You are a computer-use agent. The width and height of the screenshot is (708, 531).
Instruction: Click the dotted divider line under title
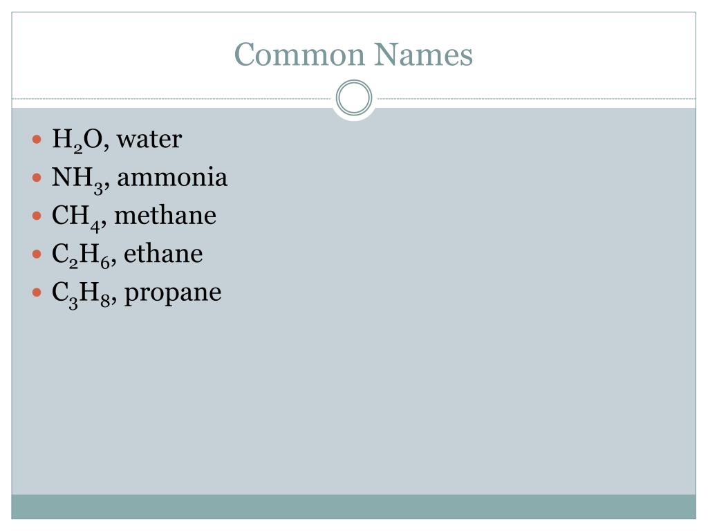(171, 98)
